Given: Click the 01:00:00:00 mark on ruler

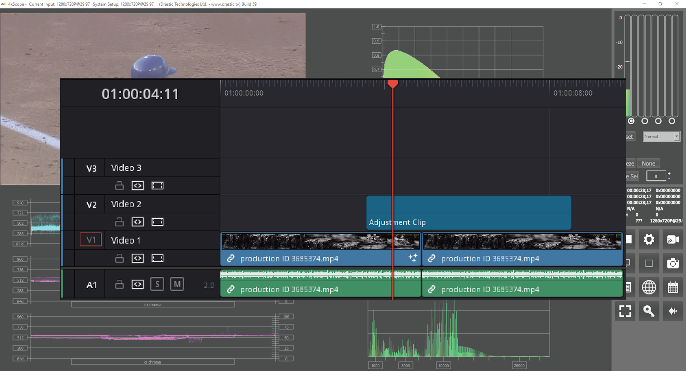Looking at the screenshot, I should [x=244, y=93].
